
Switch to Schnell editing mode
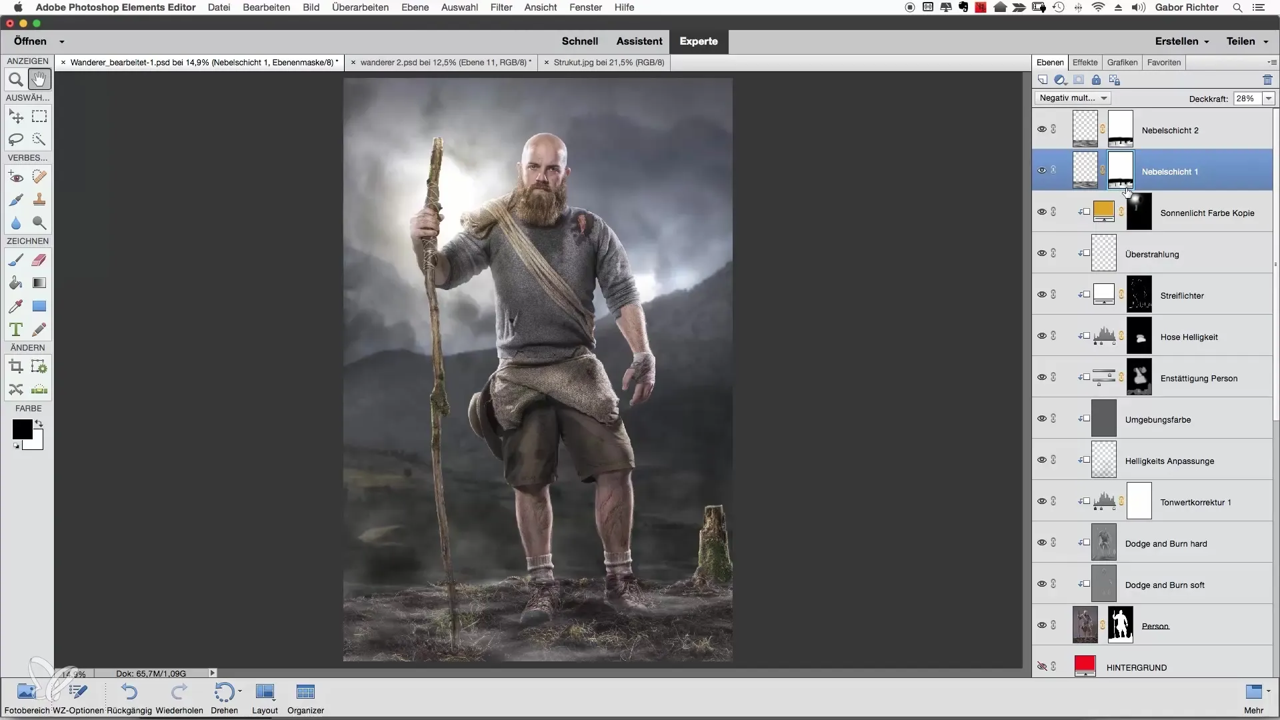point(580,41)
